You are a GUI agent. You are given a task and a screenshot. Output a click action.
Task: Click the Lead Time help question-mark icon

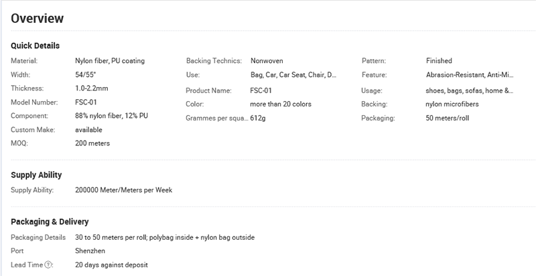pos(48,265)
